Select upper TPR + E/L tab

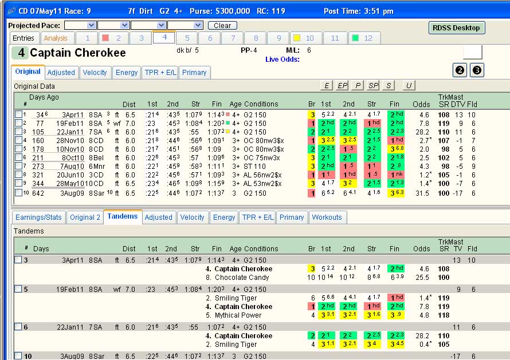click(x=160, y=73)
